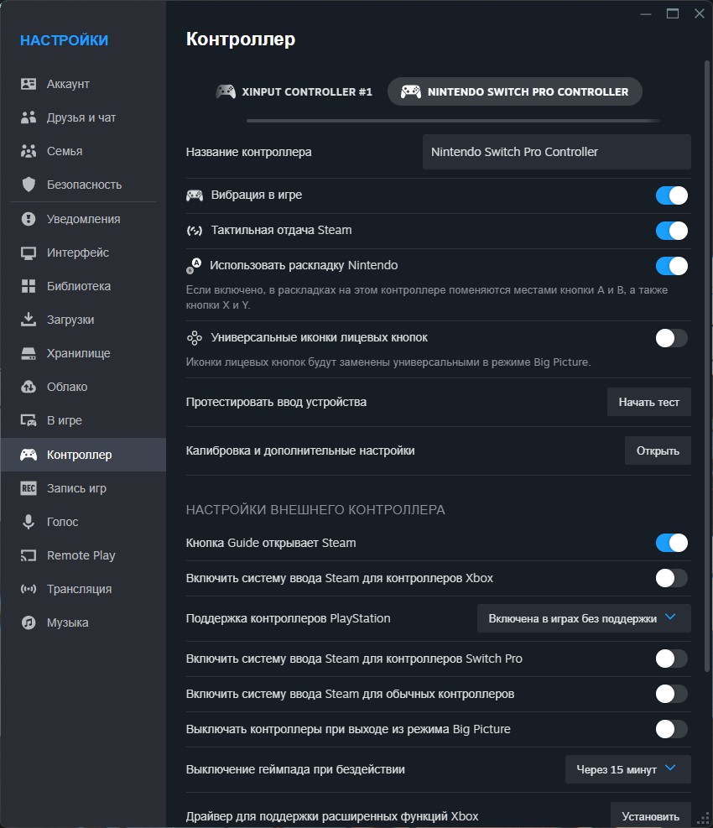Open Загрузки settings section
This screenshot has height=828, width=713.
[83, 320]
